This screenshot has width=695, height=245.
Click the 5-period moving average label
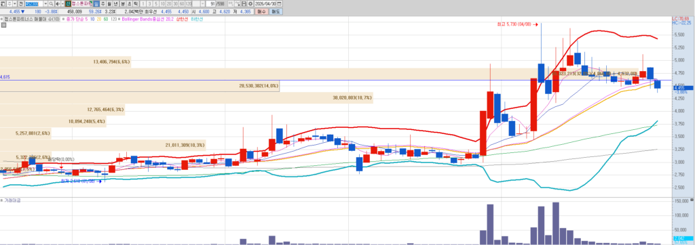point(86,19)
